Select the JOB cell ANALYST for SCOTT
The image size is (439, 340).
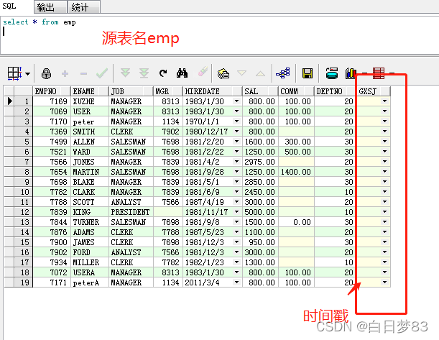pyautogui.click(x=131, y=202)
